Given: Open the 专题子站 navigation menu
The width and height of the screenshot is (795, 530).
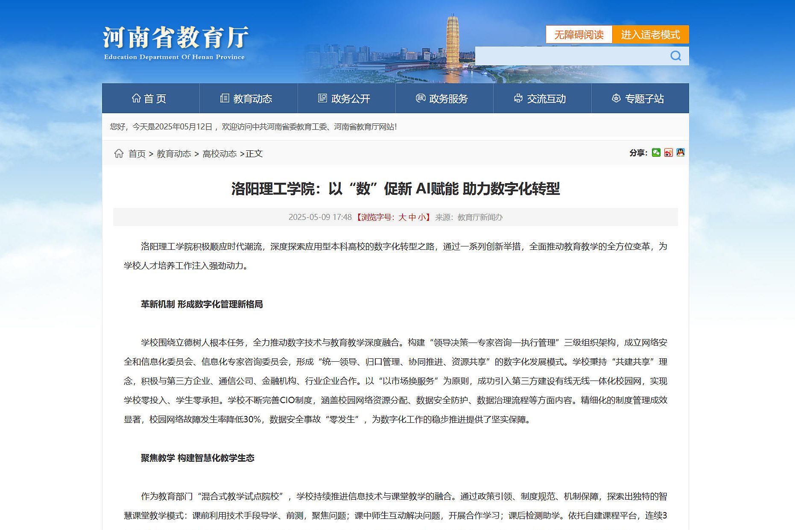Looking at the screenshot, I should tap(640, 99).
